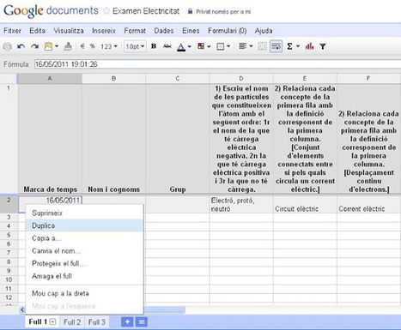Screen dimensions: 401x330
Task: Open the alignment dropdown arrow
Action: point(251,46)
